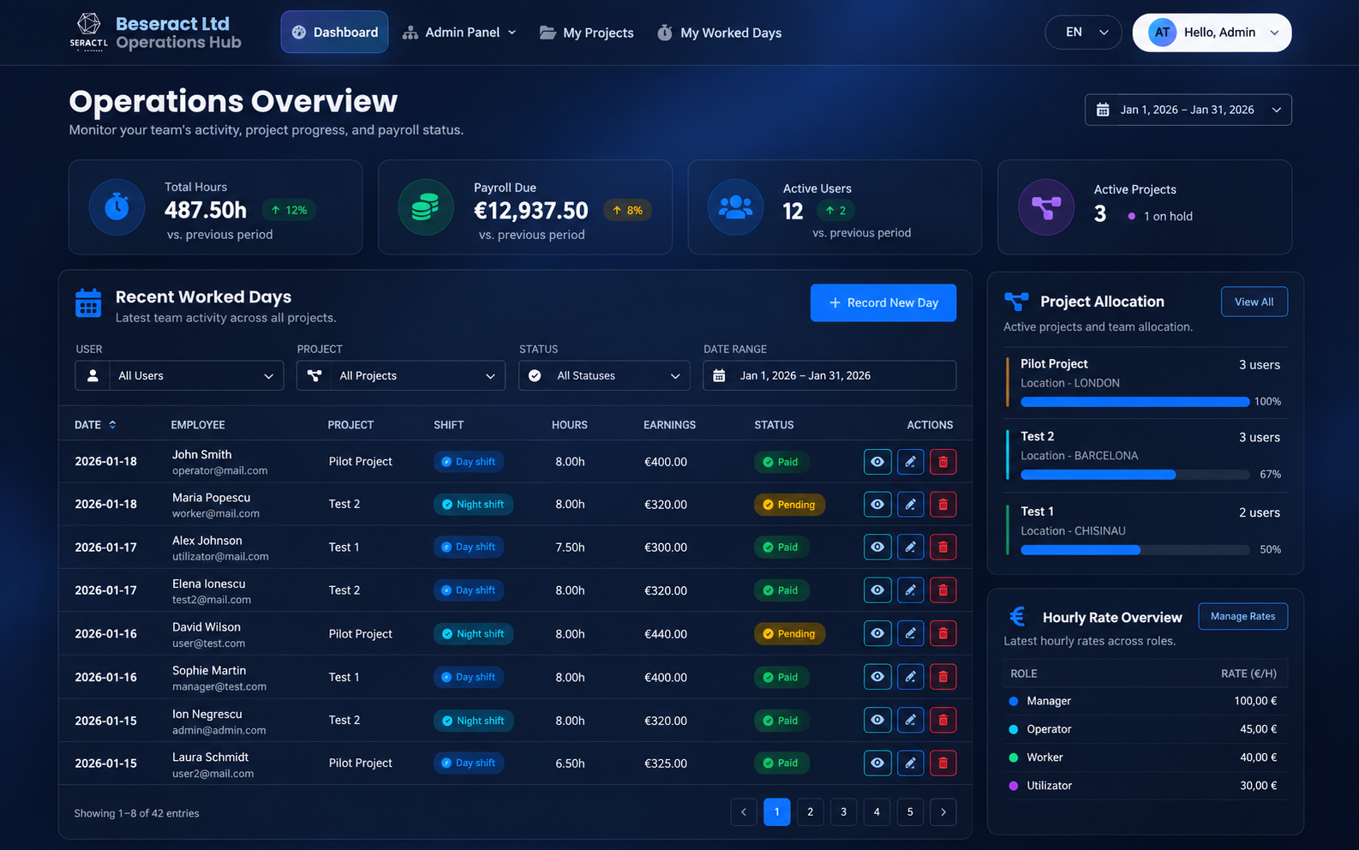The height and width of the screenshot is (850, 1359).
Task: Edit Maria Popescu's worked day entry
Action: coord(910,505)
